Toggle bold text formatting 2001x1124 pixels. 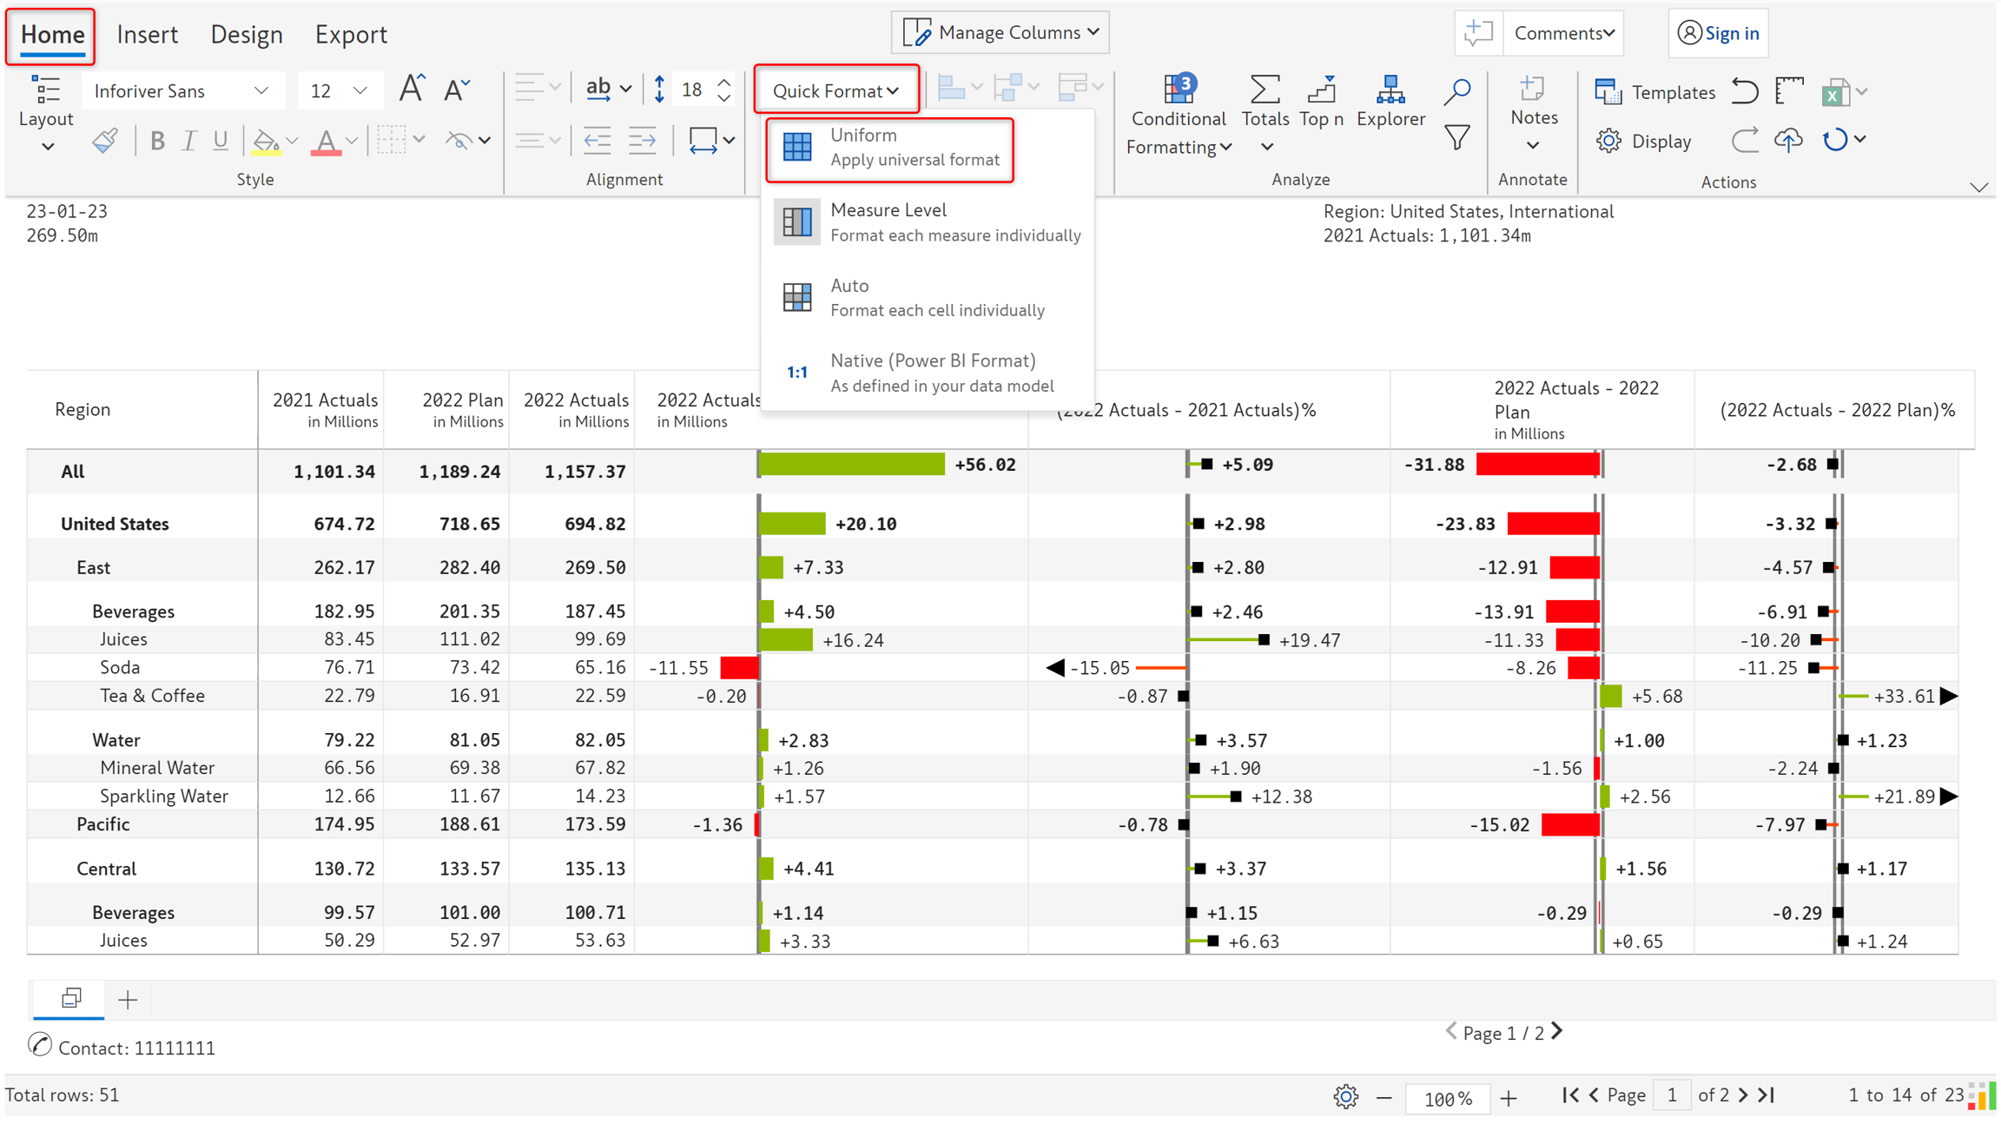(157, 141)
